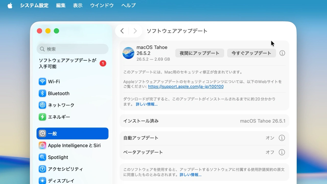Click the オン value of 自動アップデート
Screen dimensions: 327x184
click(x=270, y=138)
